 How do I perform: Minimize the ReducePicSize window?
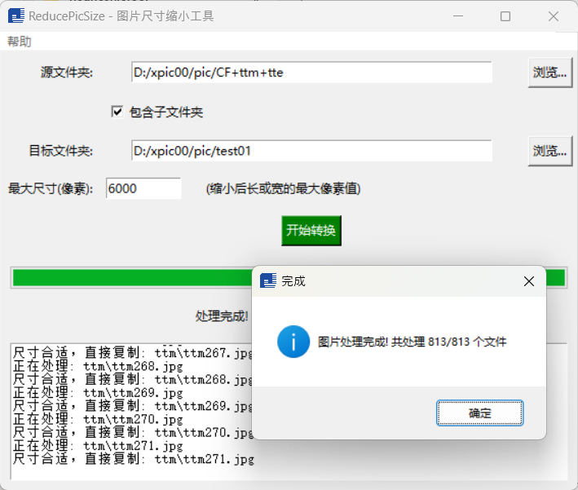(458, 16)
